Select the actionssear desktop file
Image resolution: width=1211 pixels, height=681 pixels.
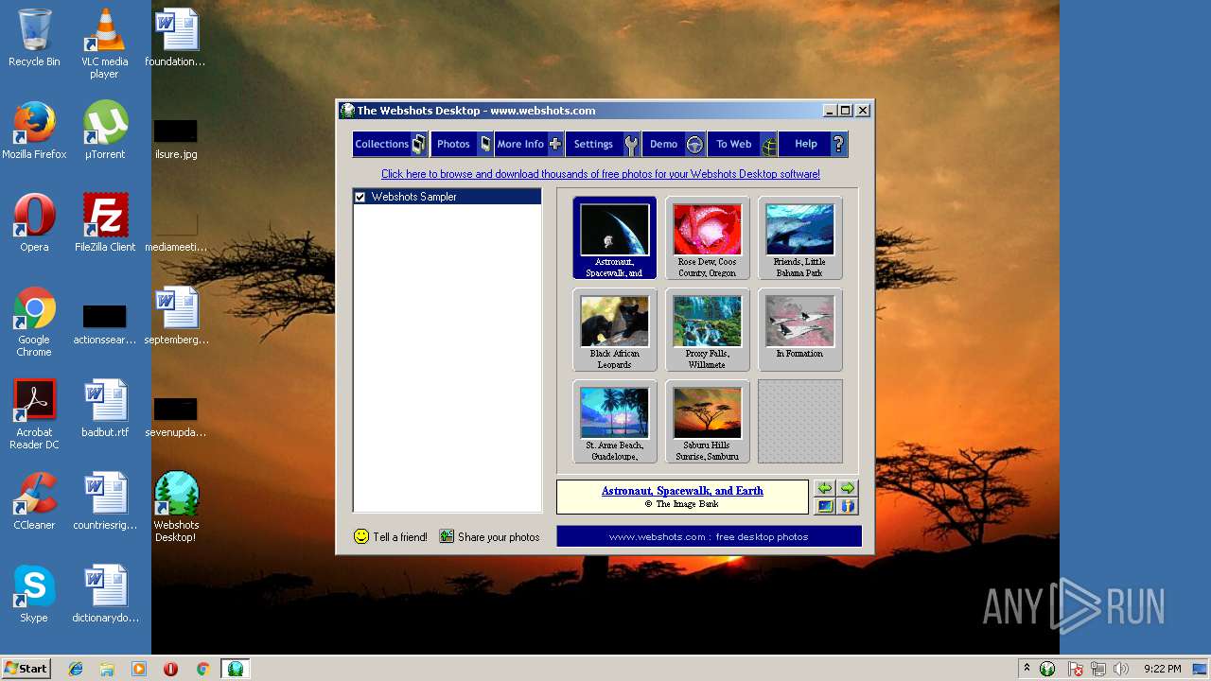click(104, 324)
